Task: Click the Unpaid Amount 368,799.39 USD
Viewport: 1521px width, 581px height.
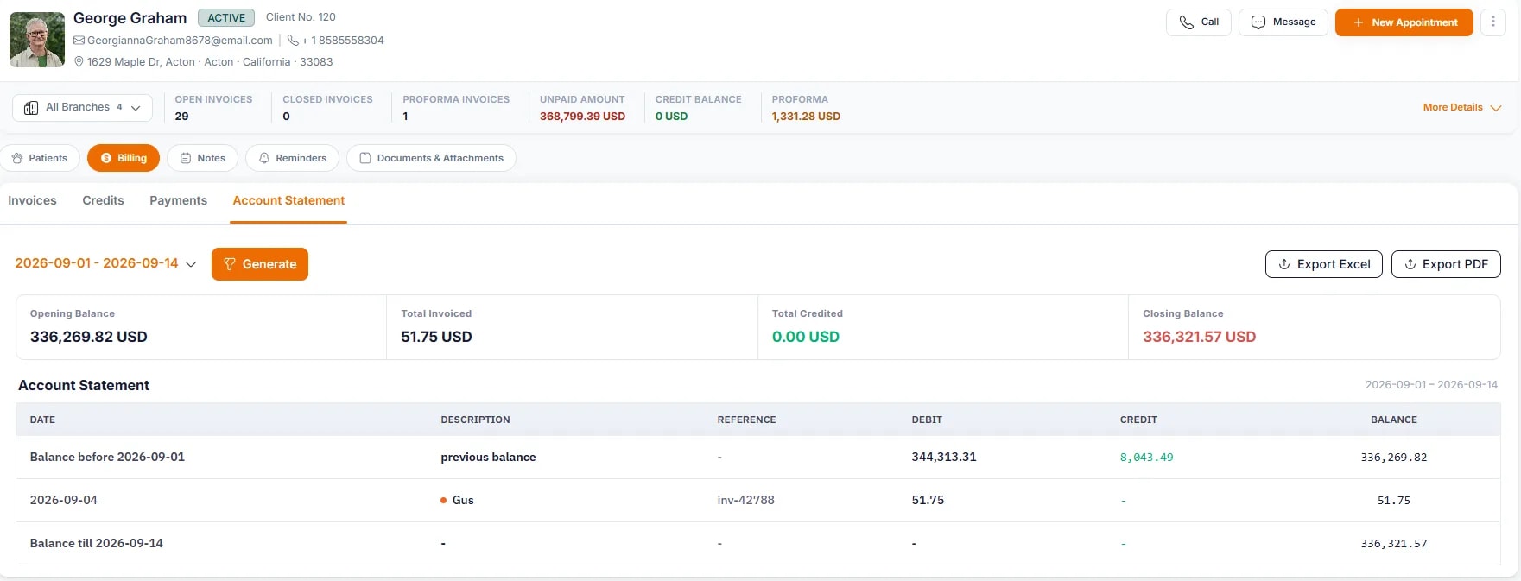Action: 582,117
